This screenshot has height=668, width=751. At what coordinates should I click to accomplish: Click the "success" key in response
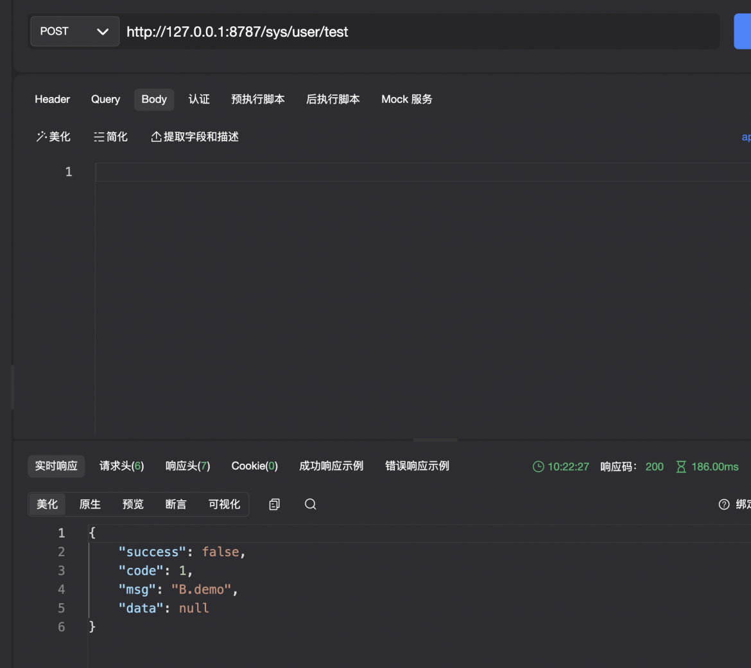click(x=152, y=552)
